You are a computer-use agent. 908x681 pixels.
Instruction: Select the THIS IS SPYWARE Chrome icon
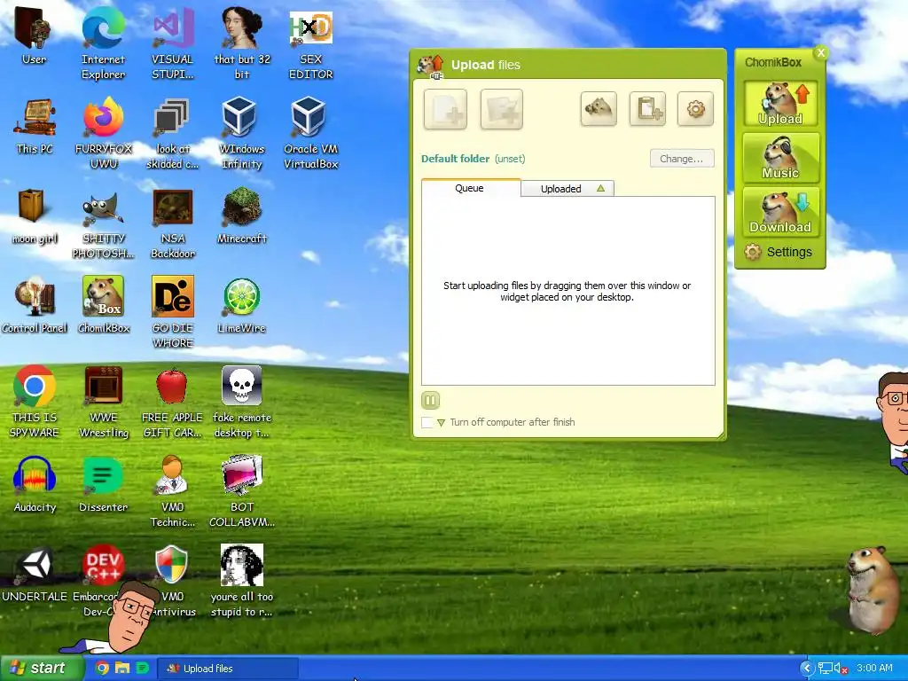coord(35,402)
